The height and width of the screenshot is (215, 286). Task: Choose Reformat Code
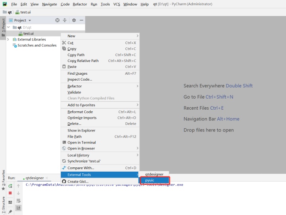click(x=100, y=112)
